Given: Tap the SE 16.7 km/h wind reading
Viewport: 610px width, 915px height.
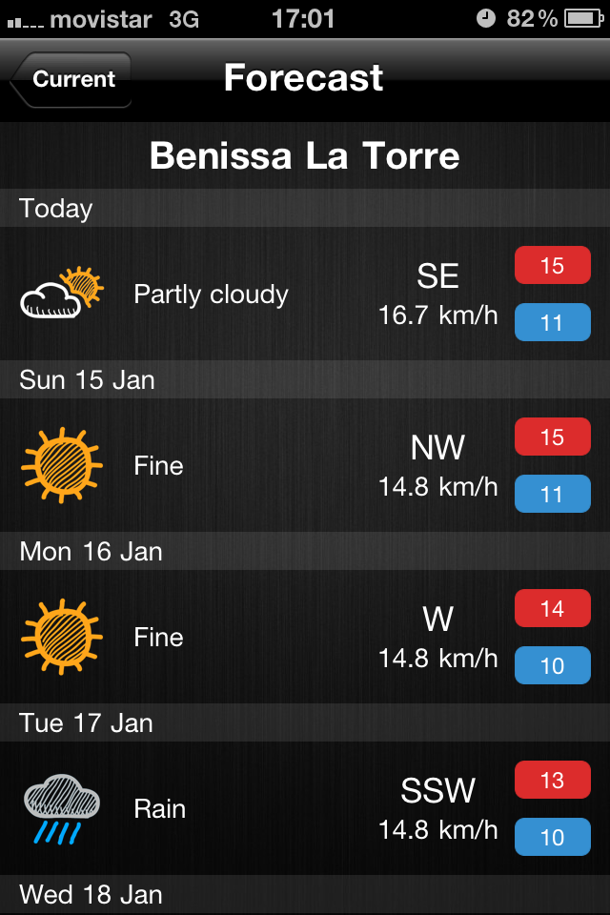Looking at the screenshot, I should point(438,295).
